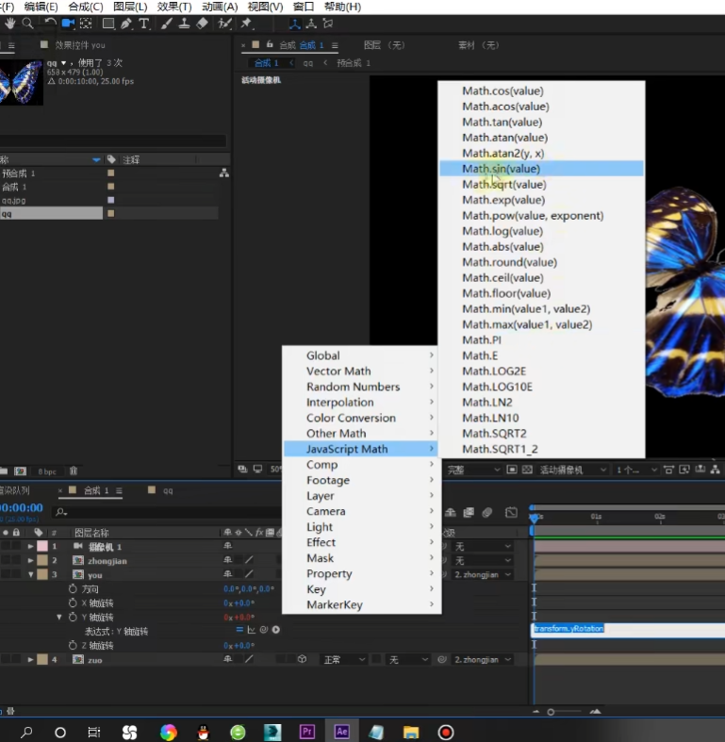Expand the zhongjian layer properties
The height and width of the screenshot is (742, 725).
(30, 560)
